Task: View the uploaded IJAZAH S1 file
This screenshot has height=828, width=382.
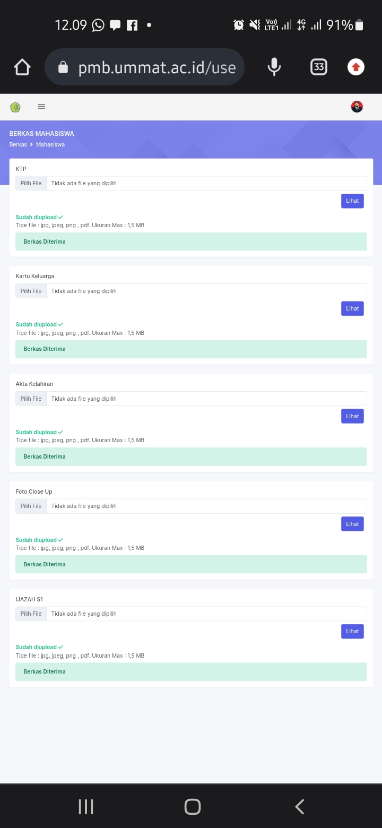Action: (x=352, y=631)
